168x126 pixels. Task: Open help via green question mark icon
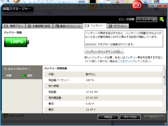point(162,19)
